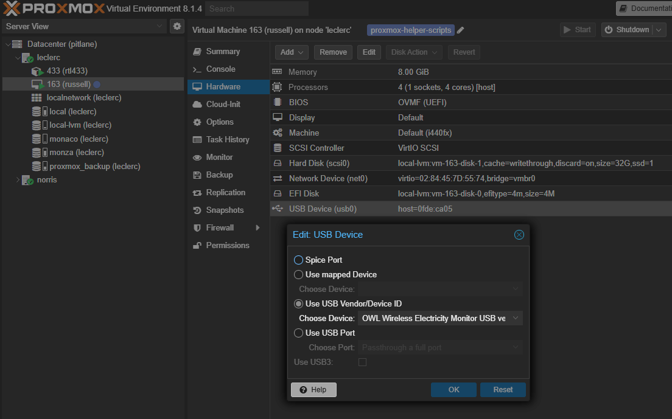Click the Edit hardware button
Screen dimensions: 672x419
369,52
